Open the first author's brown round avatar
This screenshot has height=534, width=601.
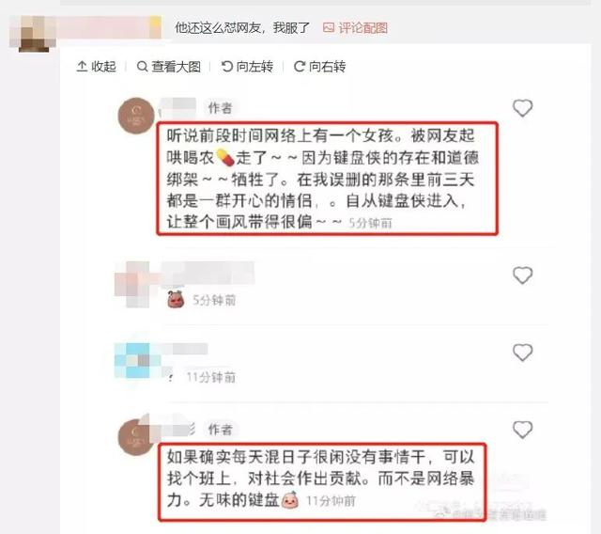(136, 116)
